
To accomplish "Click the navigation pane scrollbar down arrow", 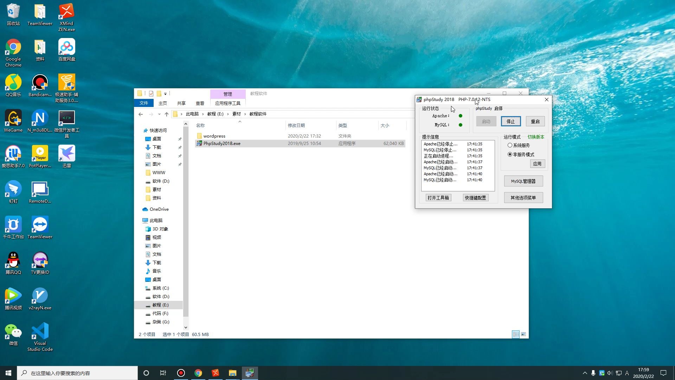I will [186, 328].
